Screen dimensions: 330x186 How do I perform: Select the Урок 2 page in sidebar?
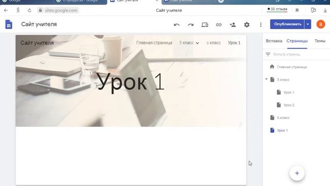[x=289, y=105]
